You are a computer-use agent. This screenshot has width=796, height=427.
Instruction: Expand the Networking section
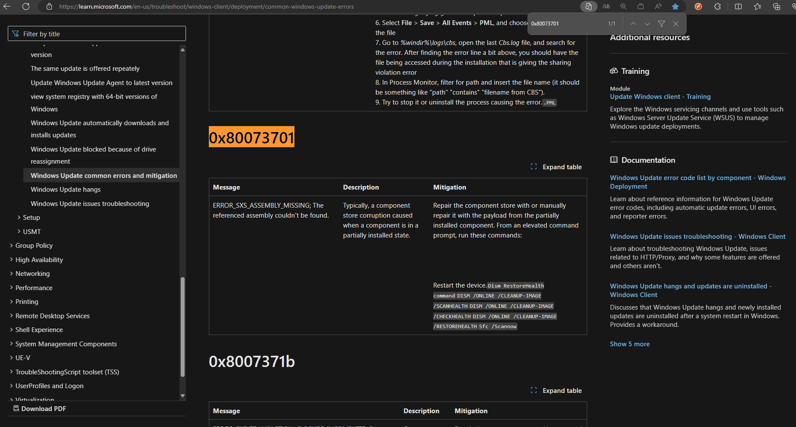[x=29, y=274]
